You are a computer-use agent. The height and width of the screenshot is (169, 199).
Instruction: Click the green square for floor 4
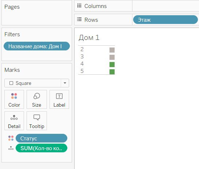(112, 65)
